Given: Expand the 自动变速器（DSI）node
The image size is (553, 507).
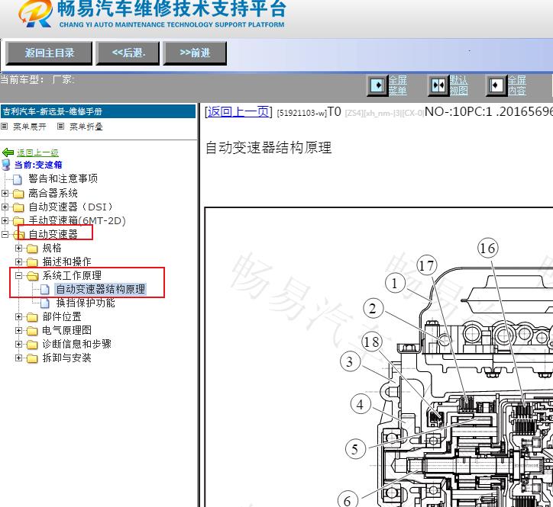Looking at the screenshot, I should coord(5,207).
